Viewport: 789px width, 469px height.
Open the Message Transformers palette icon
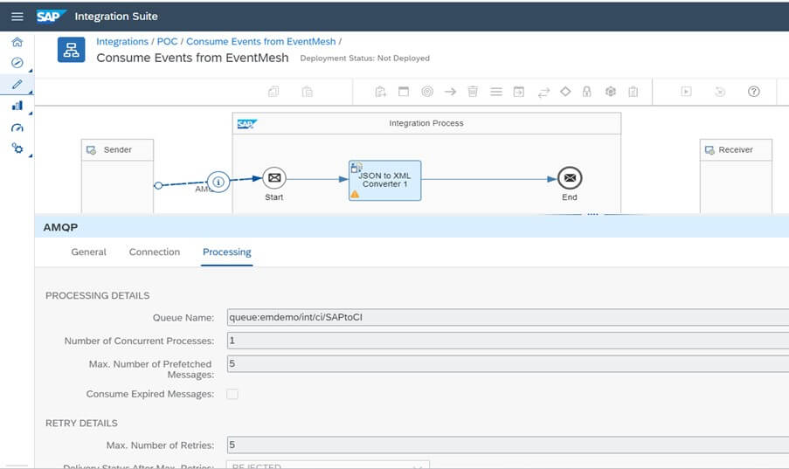point(496,92)
